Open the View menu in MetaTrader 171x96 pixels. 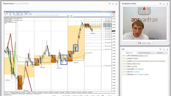click(10, 14)
